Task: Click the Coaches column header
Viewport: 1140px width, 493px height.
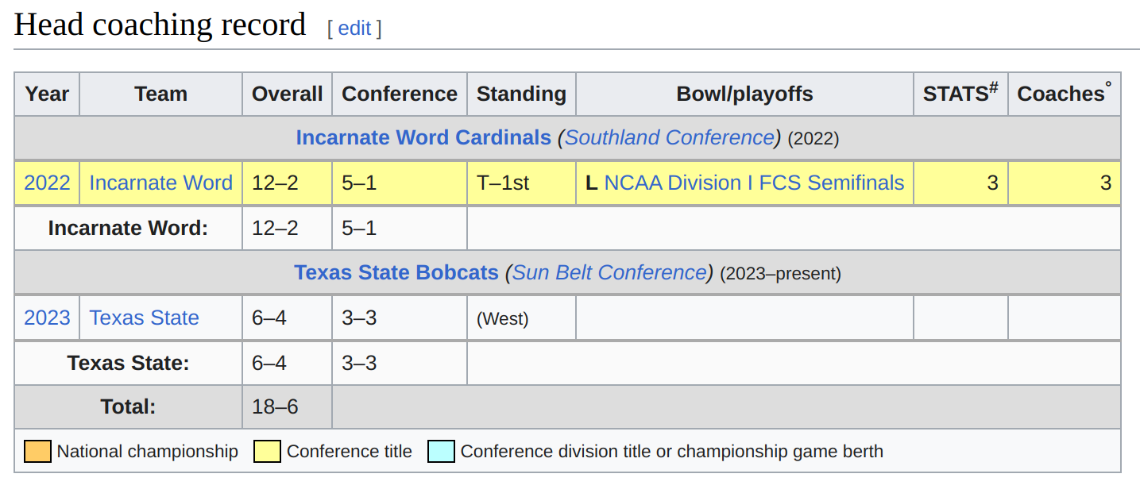Action: pyautogui.click(x=1065, y=94)
